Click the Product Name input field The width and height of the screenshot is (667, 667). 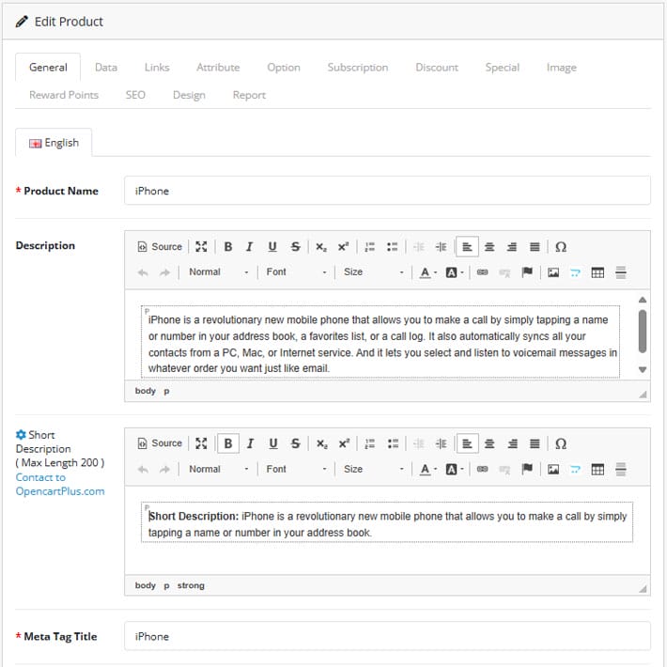pos(387,191)
